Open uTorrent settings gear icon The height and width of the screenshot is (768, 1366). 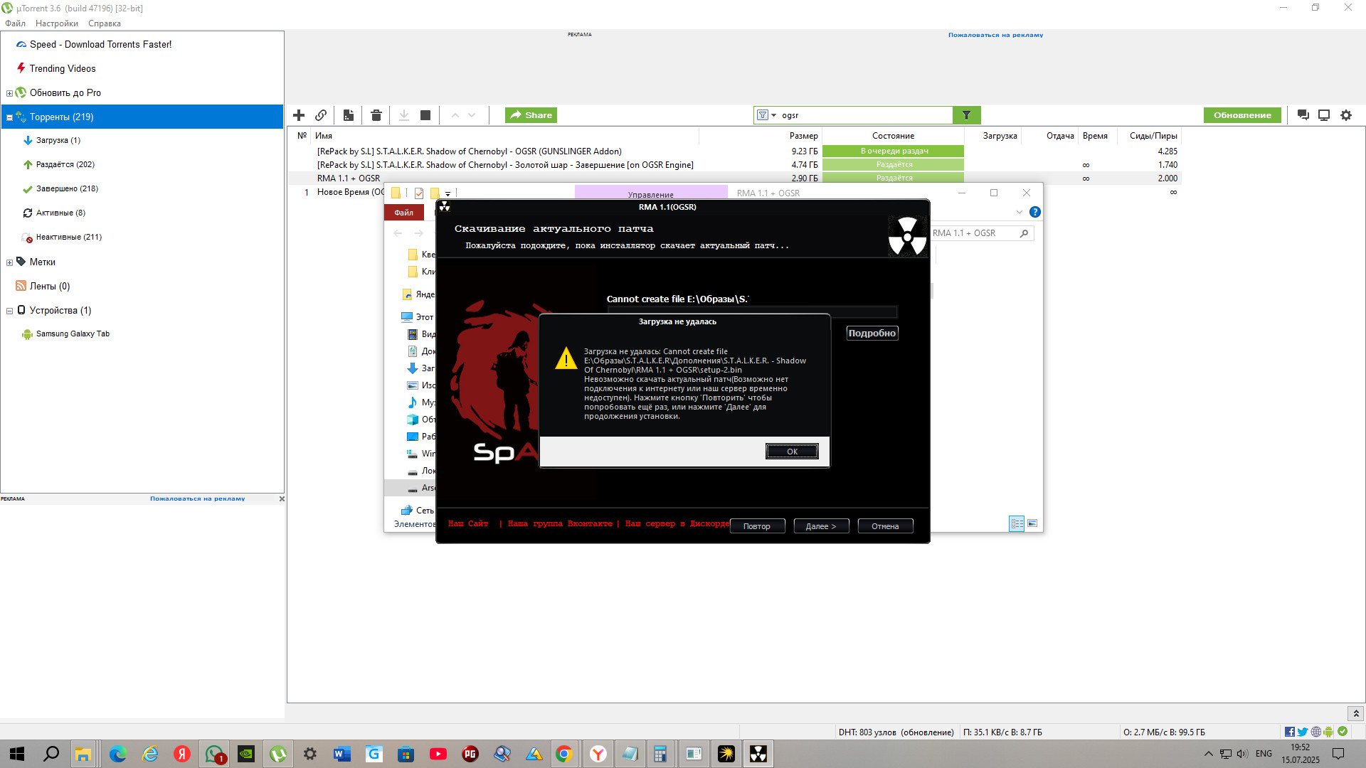pos(1346,115)
